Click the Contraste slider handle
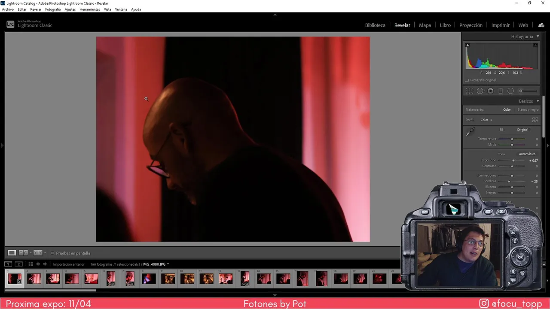 coord(512,166)
